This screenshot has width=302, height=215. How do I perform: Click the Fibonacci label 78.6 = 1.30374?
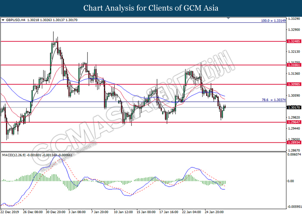(x=274, y=100)
